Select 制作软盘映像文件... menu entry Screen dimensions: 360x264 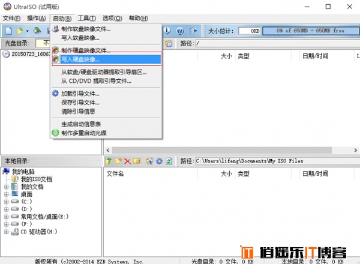coord(106,29)
